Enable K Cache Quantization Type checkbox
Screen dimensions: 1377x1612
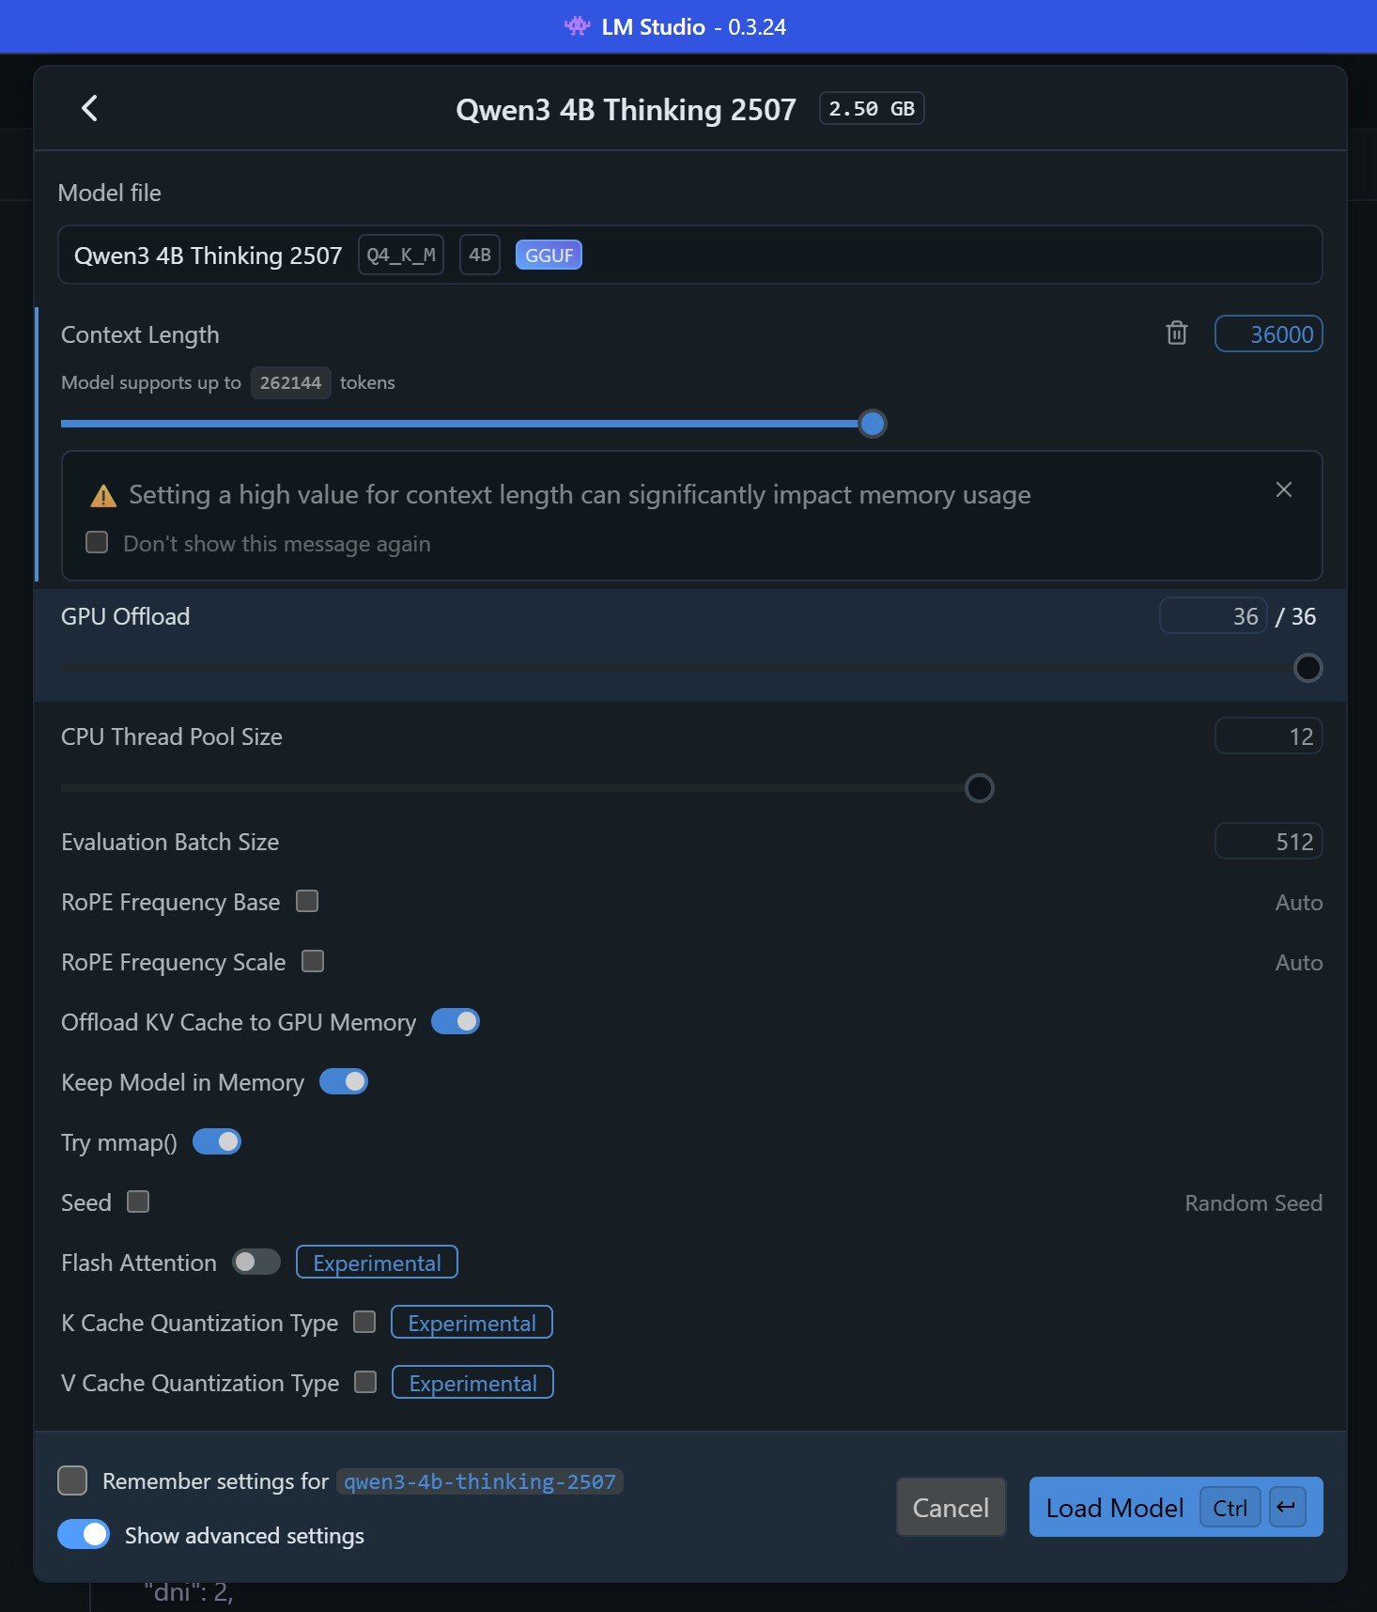pos(364,1322)
